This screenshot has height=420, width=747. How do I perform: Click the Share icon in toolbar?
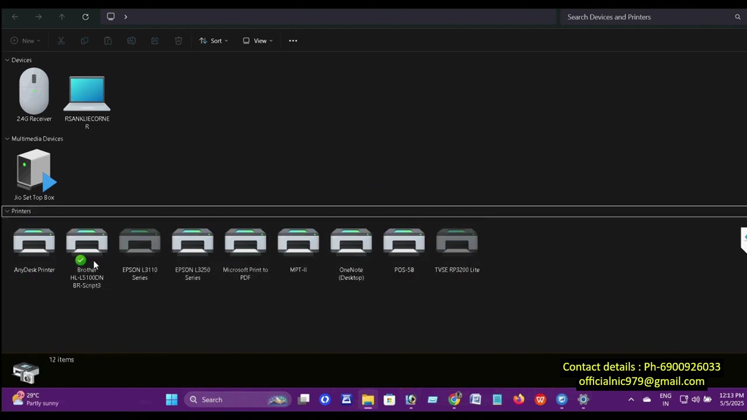(x=155, y=41)
